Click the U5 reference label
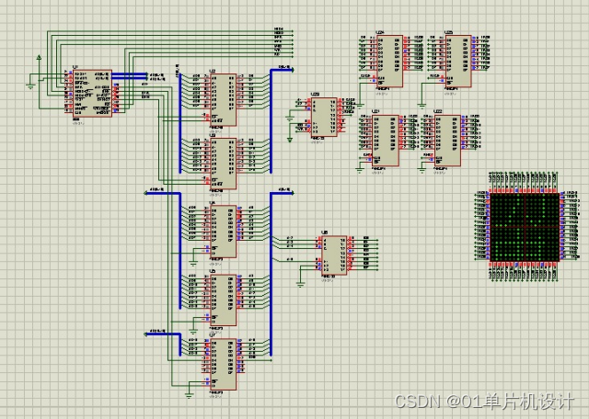The image size is (589, 419). (213, 271)
